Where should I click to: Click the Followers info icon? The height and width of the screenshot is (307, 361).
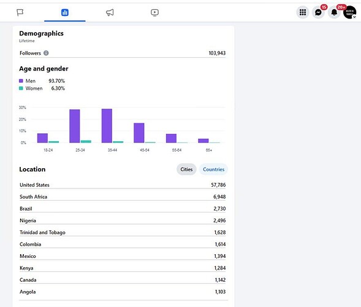pos(46,53)
